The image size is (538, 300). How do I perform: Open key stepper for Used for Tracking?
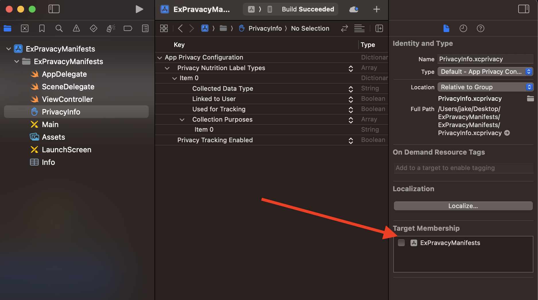[351, 110]
